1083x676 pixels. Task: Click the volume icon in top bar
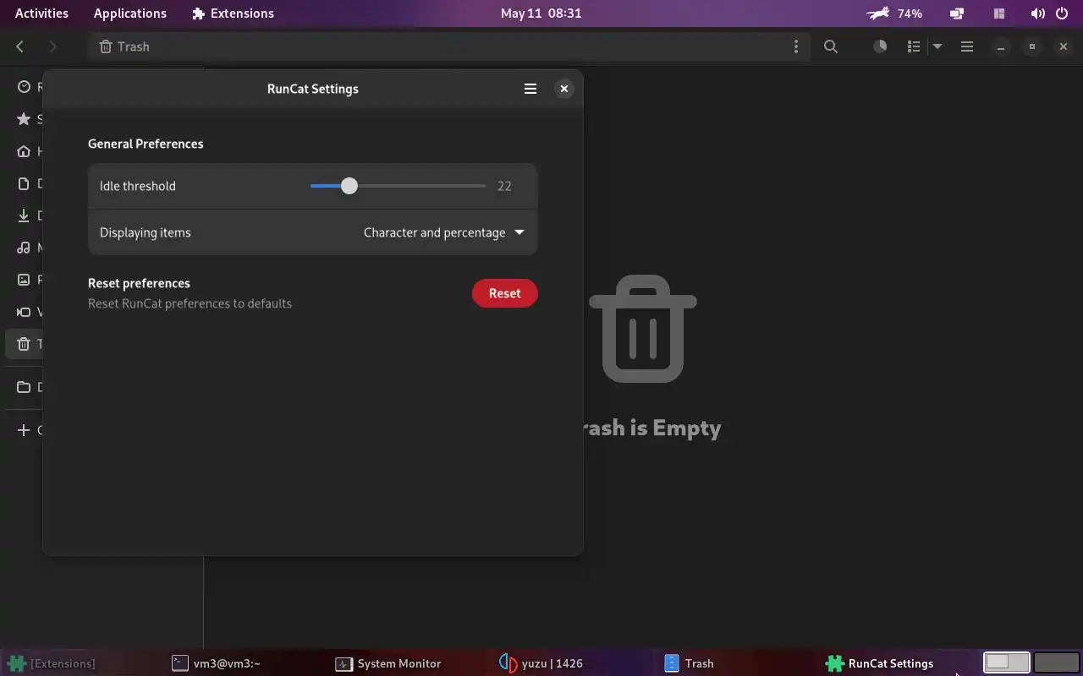[1038, 14]
